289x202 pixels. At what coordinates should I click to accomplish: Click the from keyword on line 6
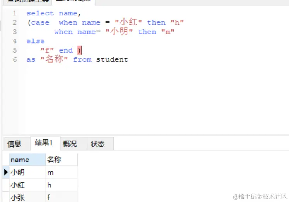(82, 59)
